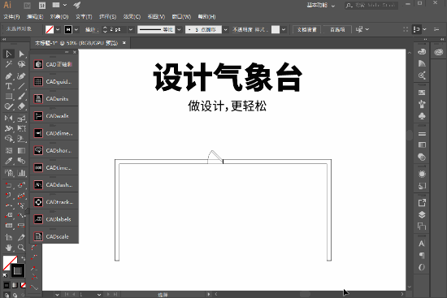Viewport: 447px width, 298px height.
Task: Select the Lasso tool
Action: click(21, 64)
